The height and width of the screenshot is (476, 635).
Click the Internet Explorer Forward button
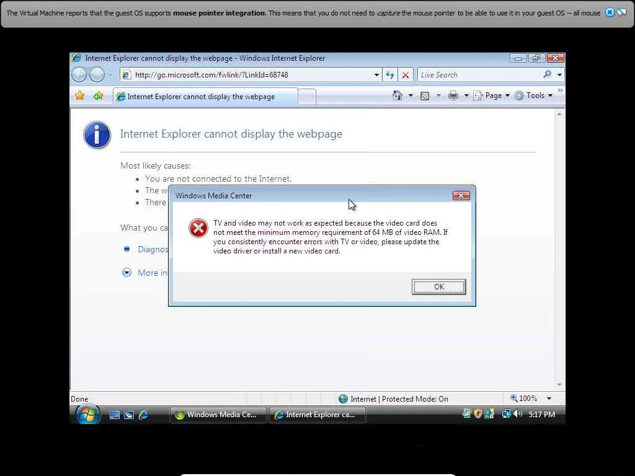(97, 74)
